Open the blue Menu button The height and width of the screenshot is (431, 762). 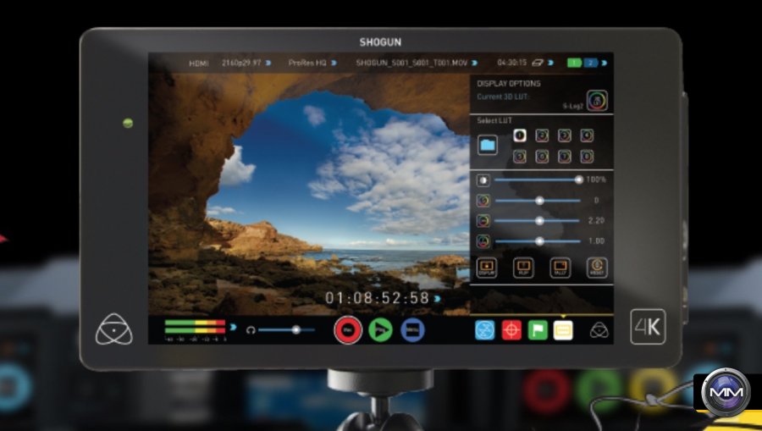point(412,330)
